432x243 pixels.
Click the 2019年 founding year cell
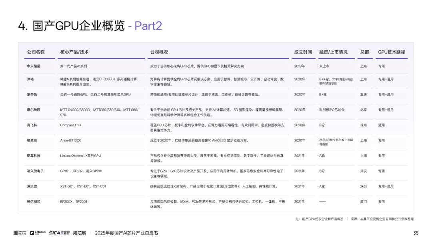coord(300,66)
